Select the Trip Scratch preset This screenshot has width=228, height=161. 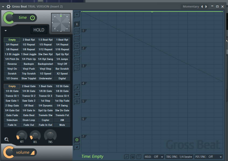pos(29,74)
